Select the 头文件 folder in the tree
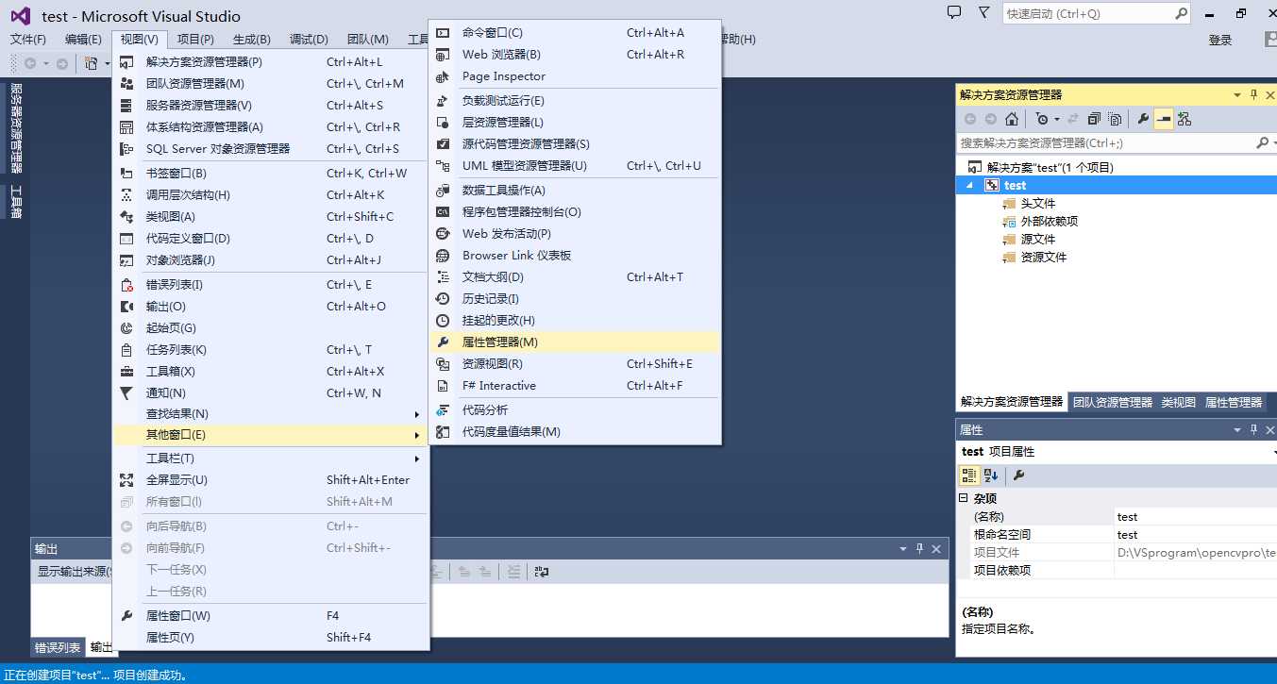This screenshot has width=1277, height=684. pyautogui.click(x=1037, y=204)
